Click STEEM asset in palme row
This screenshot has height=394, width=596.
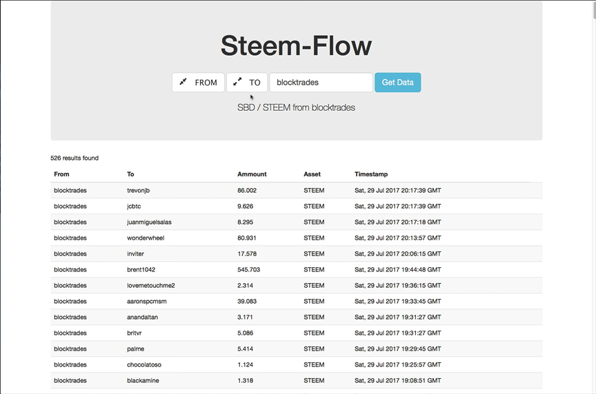(x=314, y=349)
